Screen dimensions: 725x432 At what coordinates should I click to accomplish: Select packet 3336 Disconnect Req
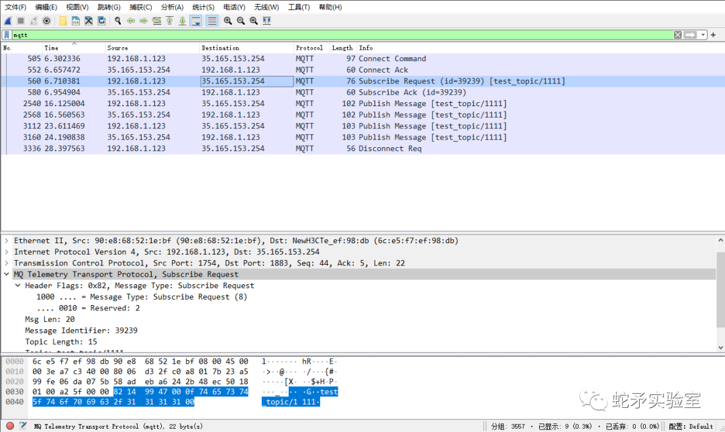(362, 148)
